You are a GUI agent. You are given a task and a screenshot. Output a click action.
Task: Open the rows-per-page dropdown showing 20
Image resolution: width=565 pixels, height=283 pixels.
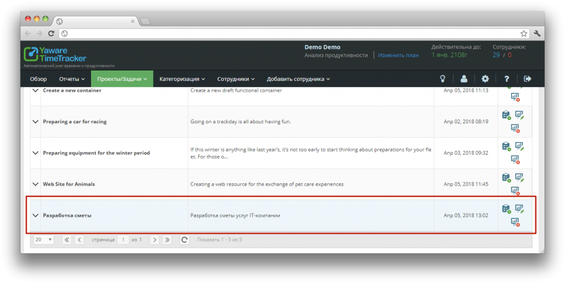(44, 240)
